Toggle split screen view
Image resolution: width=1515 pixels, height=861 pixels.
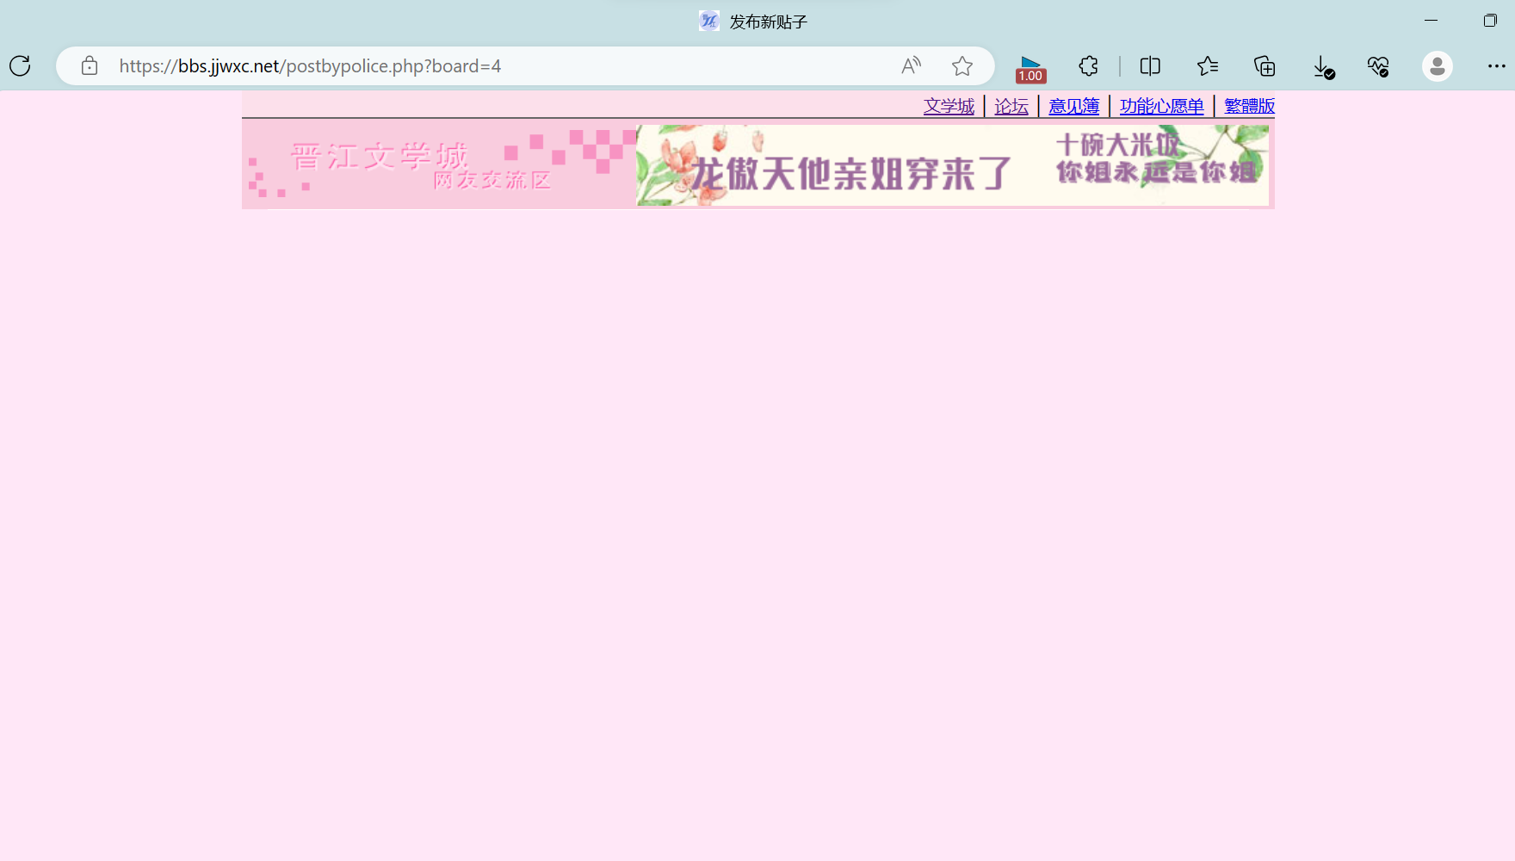(x=1150, y=66)
